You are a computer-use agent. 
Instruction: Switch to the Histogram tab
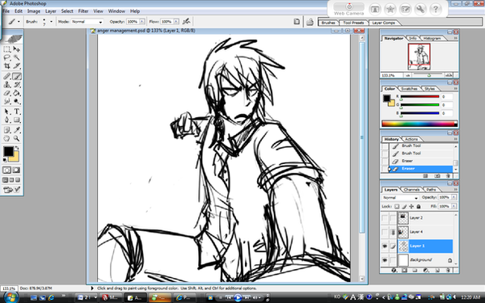pos(432,38)
